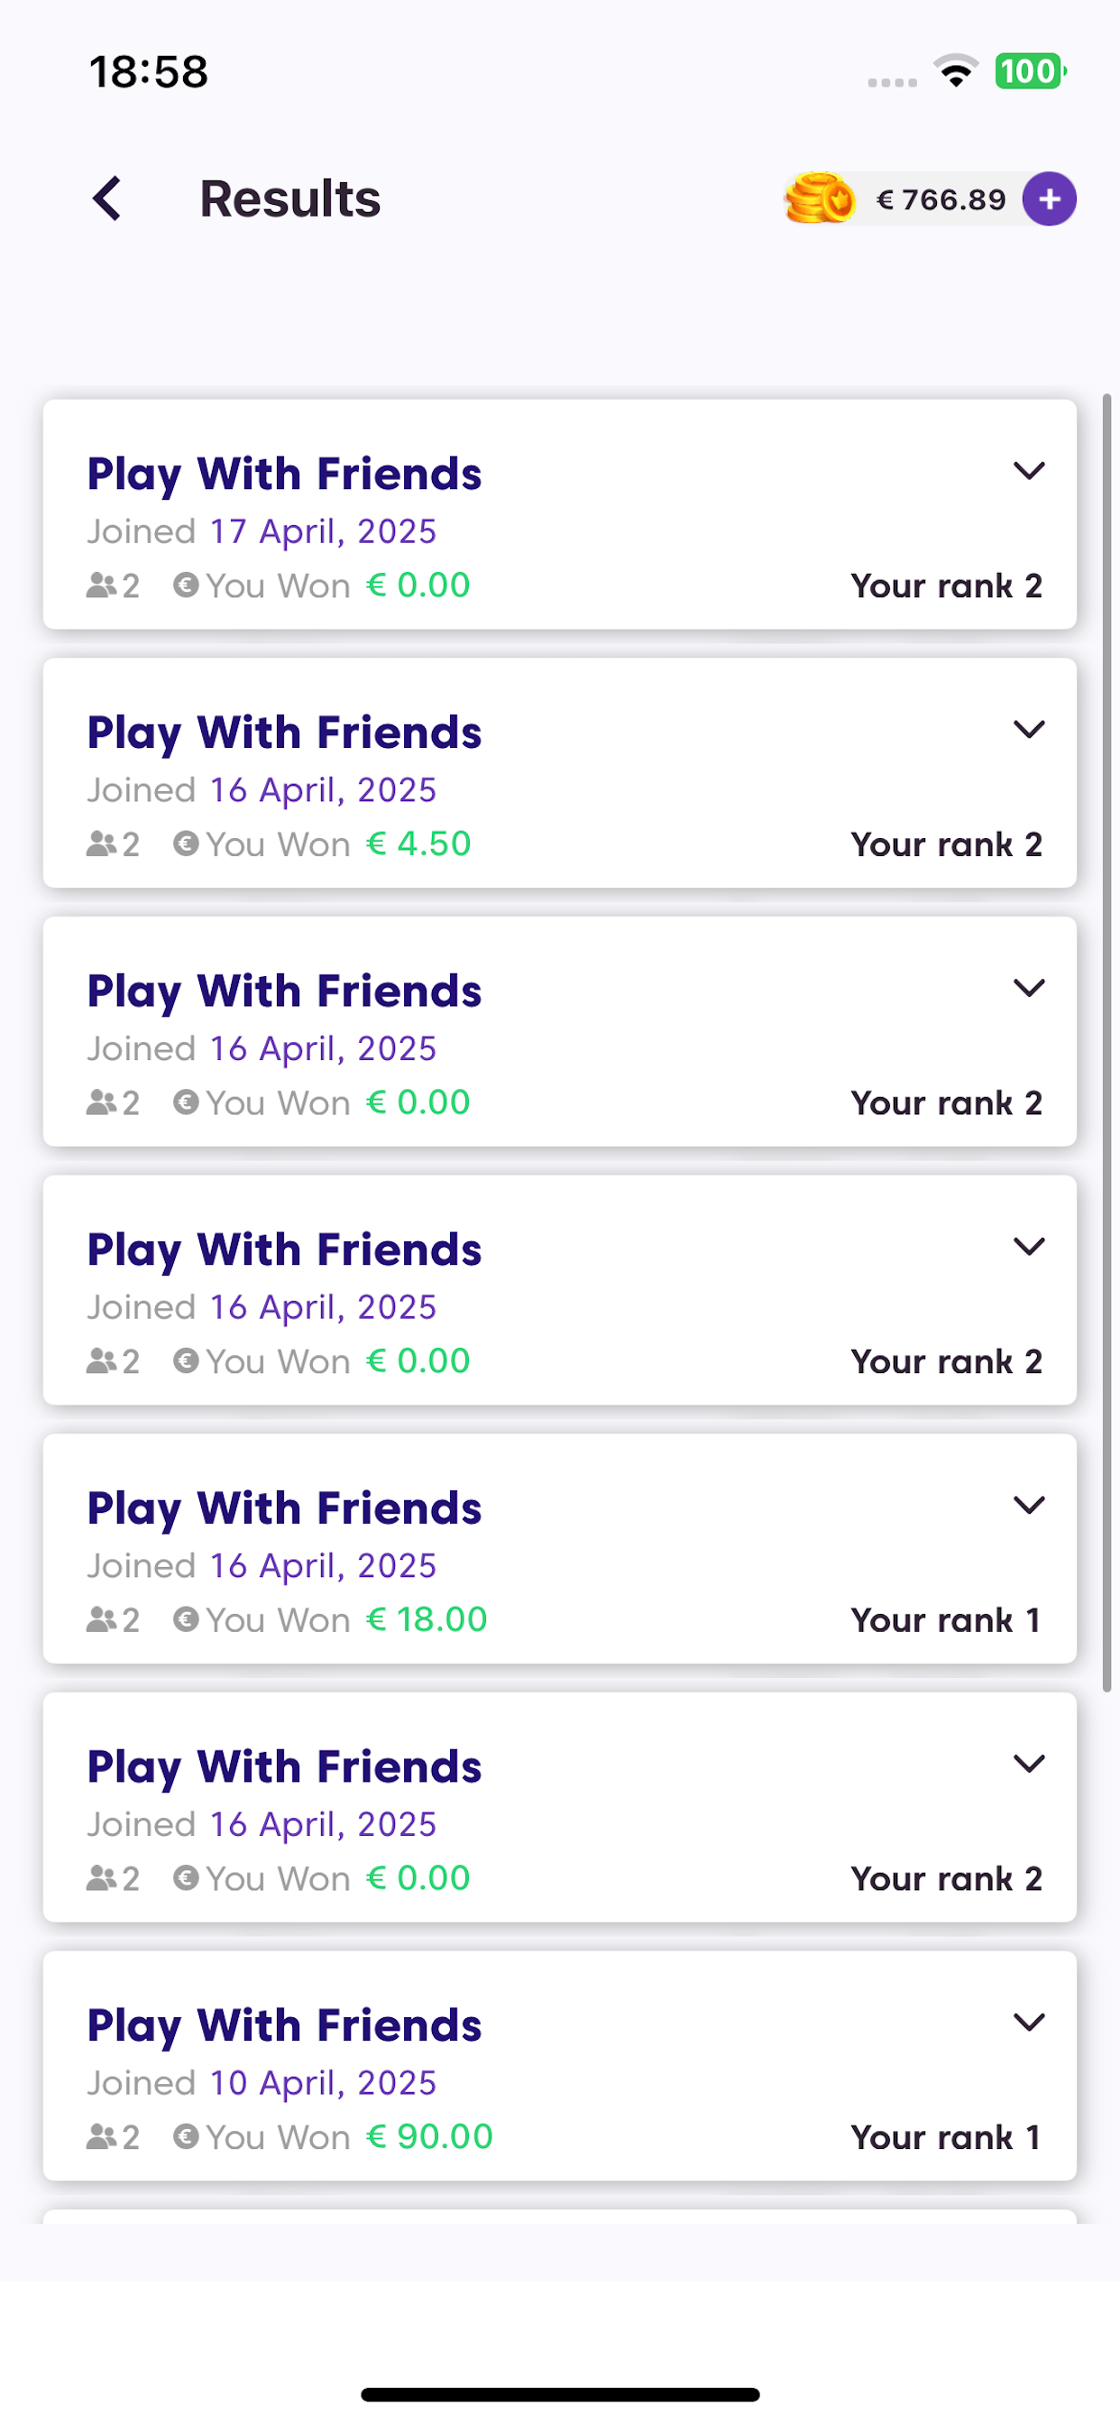Expand the card with € 18.00 winnings
This screenshot has height=2425, width=1120.
(x=1029, y=1504)
